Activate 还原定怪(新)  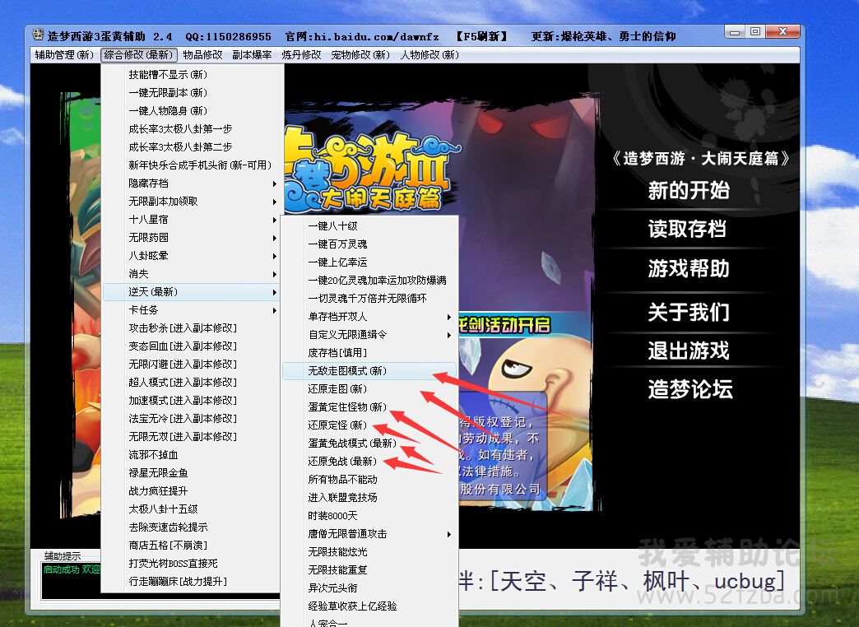click(x=369, y=425)
